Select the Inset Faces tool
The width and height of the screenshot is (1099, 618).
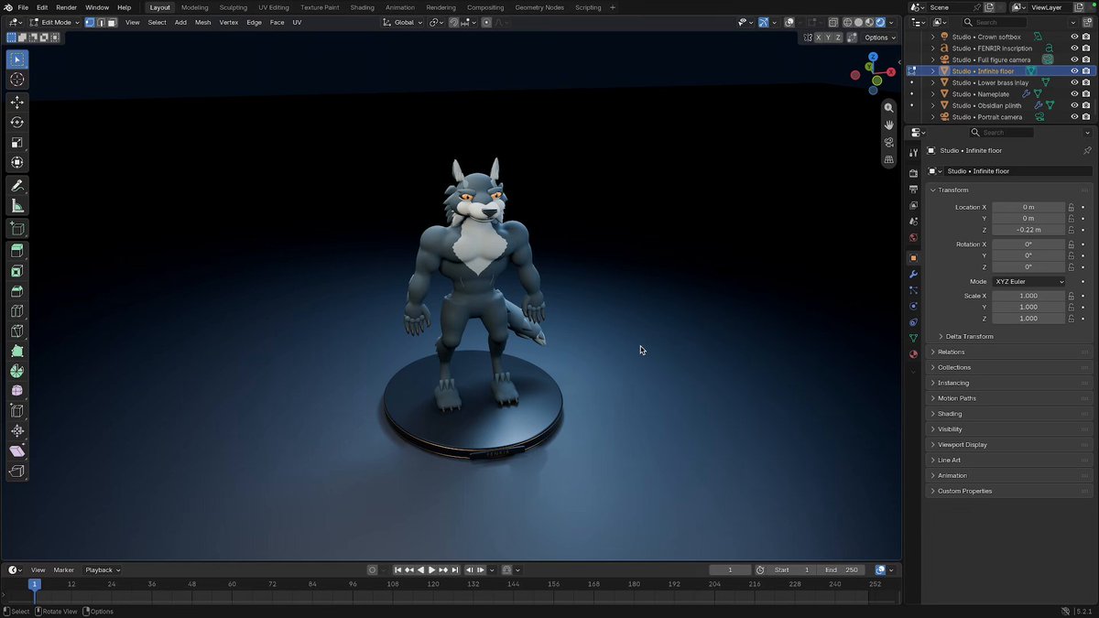pyautogui.click(x=16, y=271)
